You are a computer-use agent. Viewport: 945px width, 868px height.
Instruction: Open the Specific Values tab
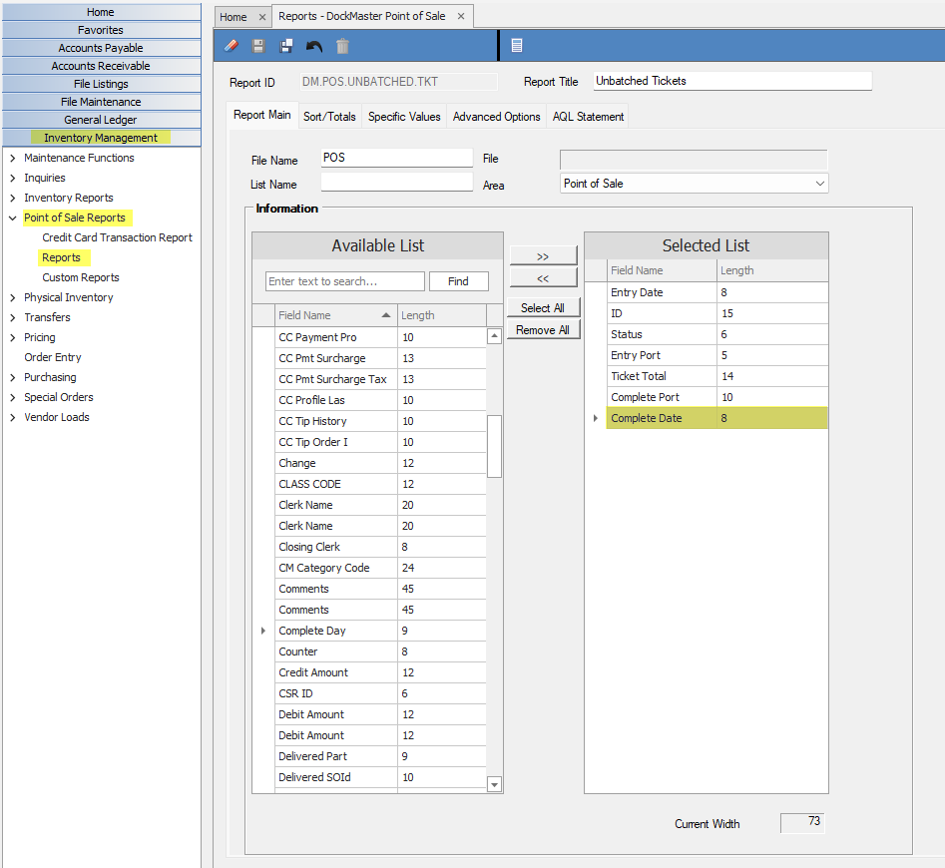[404, 117]
